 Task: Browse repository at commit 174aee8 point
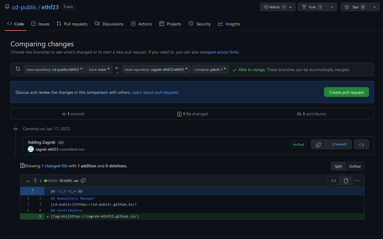coord(361,145)
